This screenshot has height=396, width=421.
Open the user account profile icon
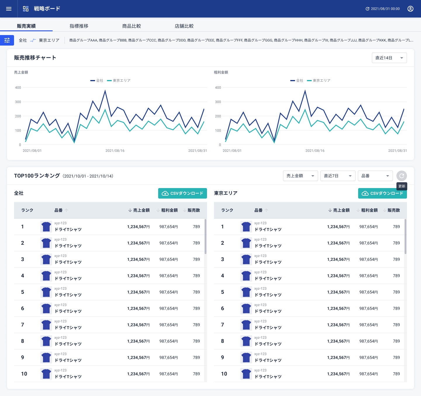click(x=410, y=9)
